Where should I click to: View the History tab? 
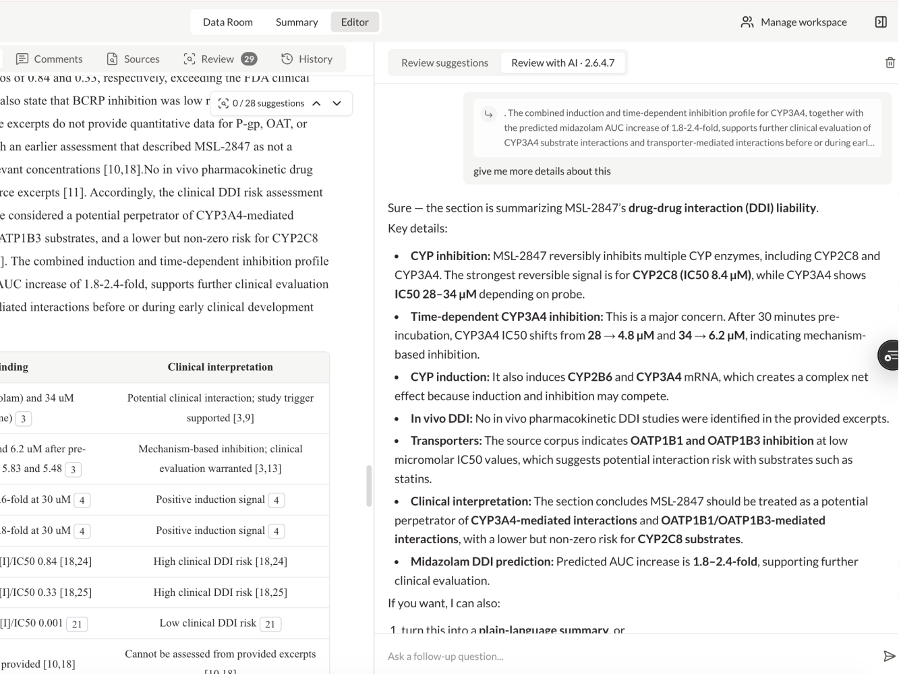point(307,59)
